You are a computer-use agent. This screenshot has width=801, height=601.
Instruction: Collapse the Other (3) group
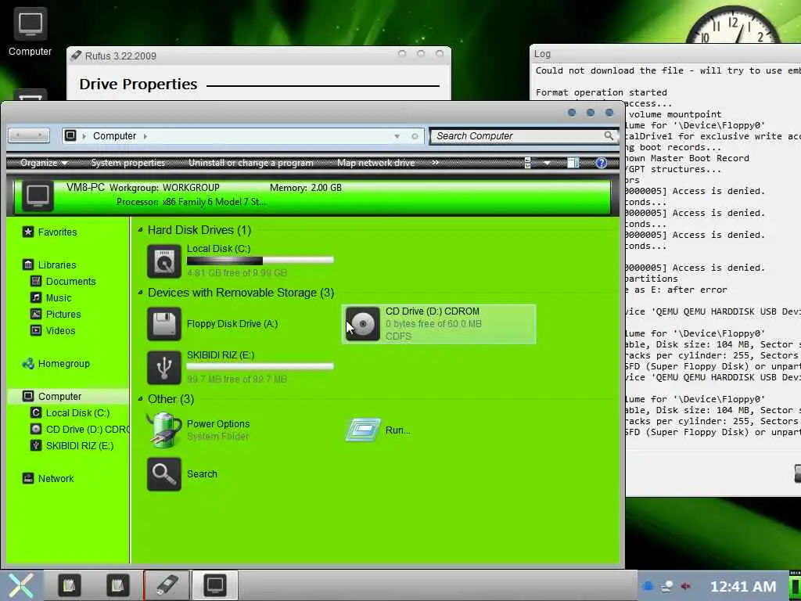coord(141,398)
